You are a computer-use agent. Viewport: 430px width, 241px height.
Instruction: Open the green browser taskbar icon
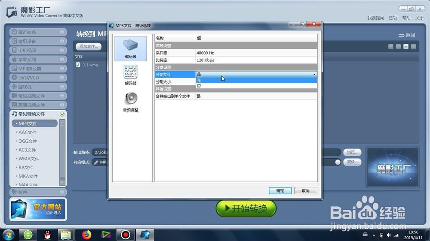[28, 235]
